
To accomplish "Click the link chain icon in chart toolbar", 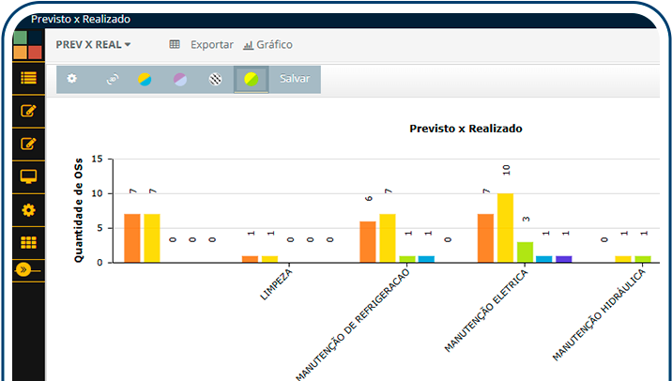I will (x=113, y=80).
